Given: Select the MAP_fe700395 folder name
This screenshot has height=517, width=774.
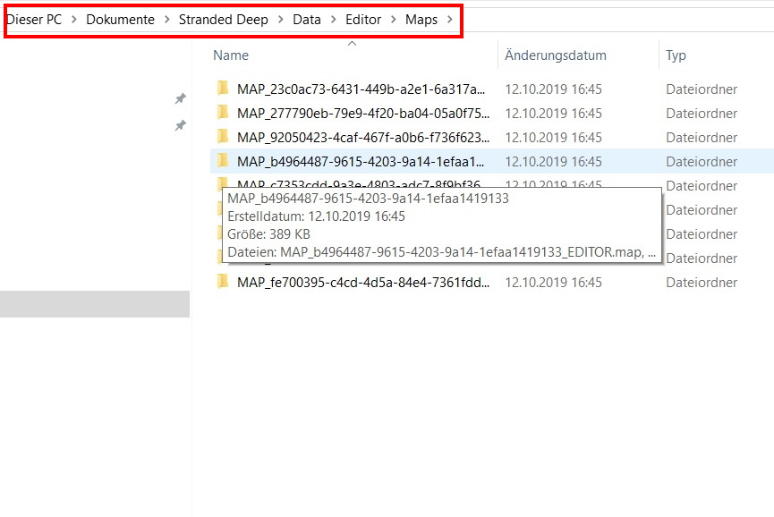Looking at the screenshot, I should click(362, 282).
